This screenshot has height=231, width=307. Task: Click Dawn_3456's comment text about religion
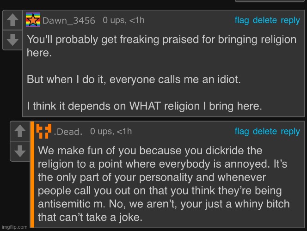tap(161, 73)
